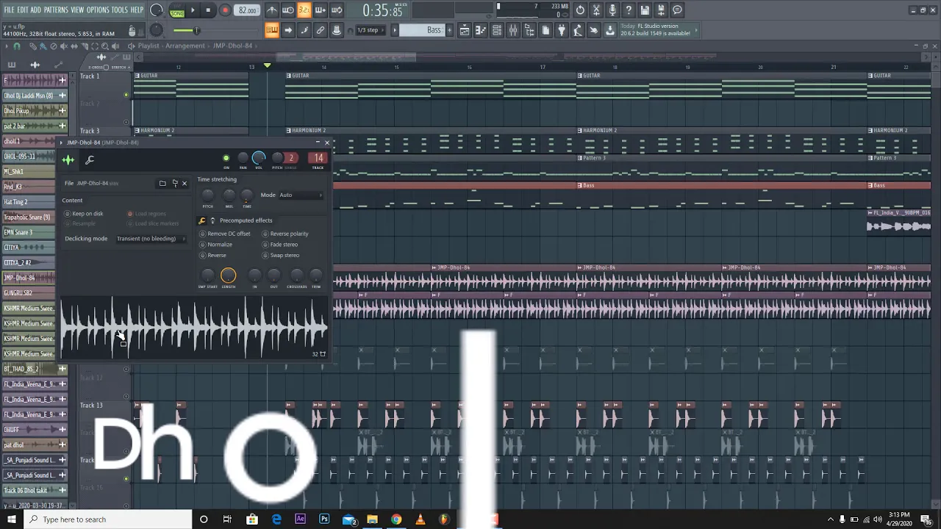The width and height of the screenshot is (941, 529).
Task: Open the FILE menu
Action: pos(9,10)
